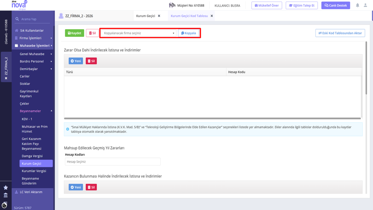Open the bank building icon in left rail
This screenshot has width=373, height=210.
click(x=6, y=195)
